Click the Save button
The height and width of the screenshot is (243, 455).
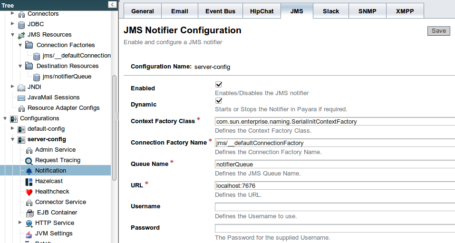pyautogui.click(x=438, y=31)
